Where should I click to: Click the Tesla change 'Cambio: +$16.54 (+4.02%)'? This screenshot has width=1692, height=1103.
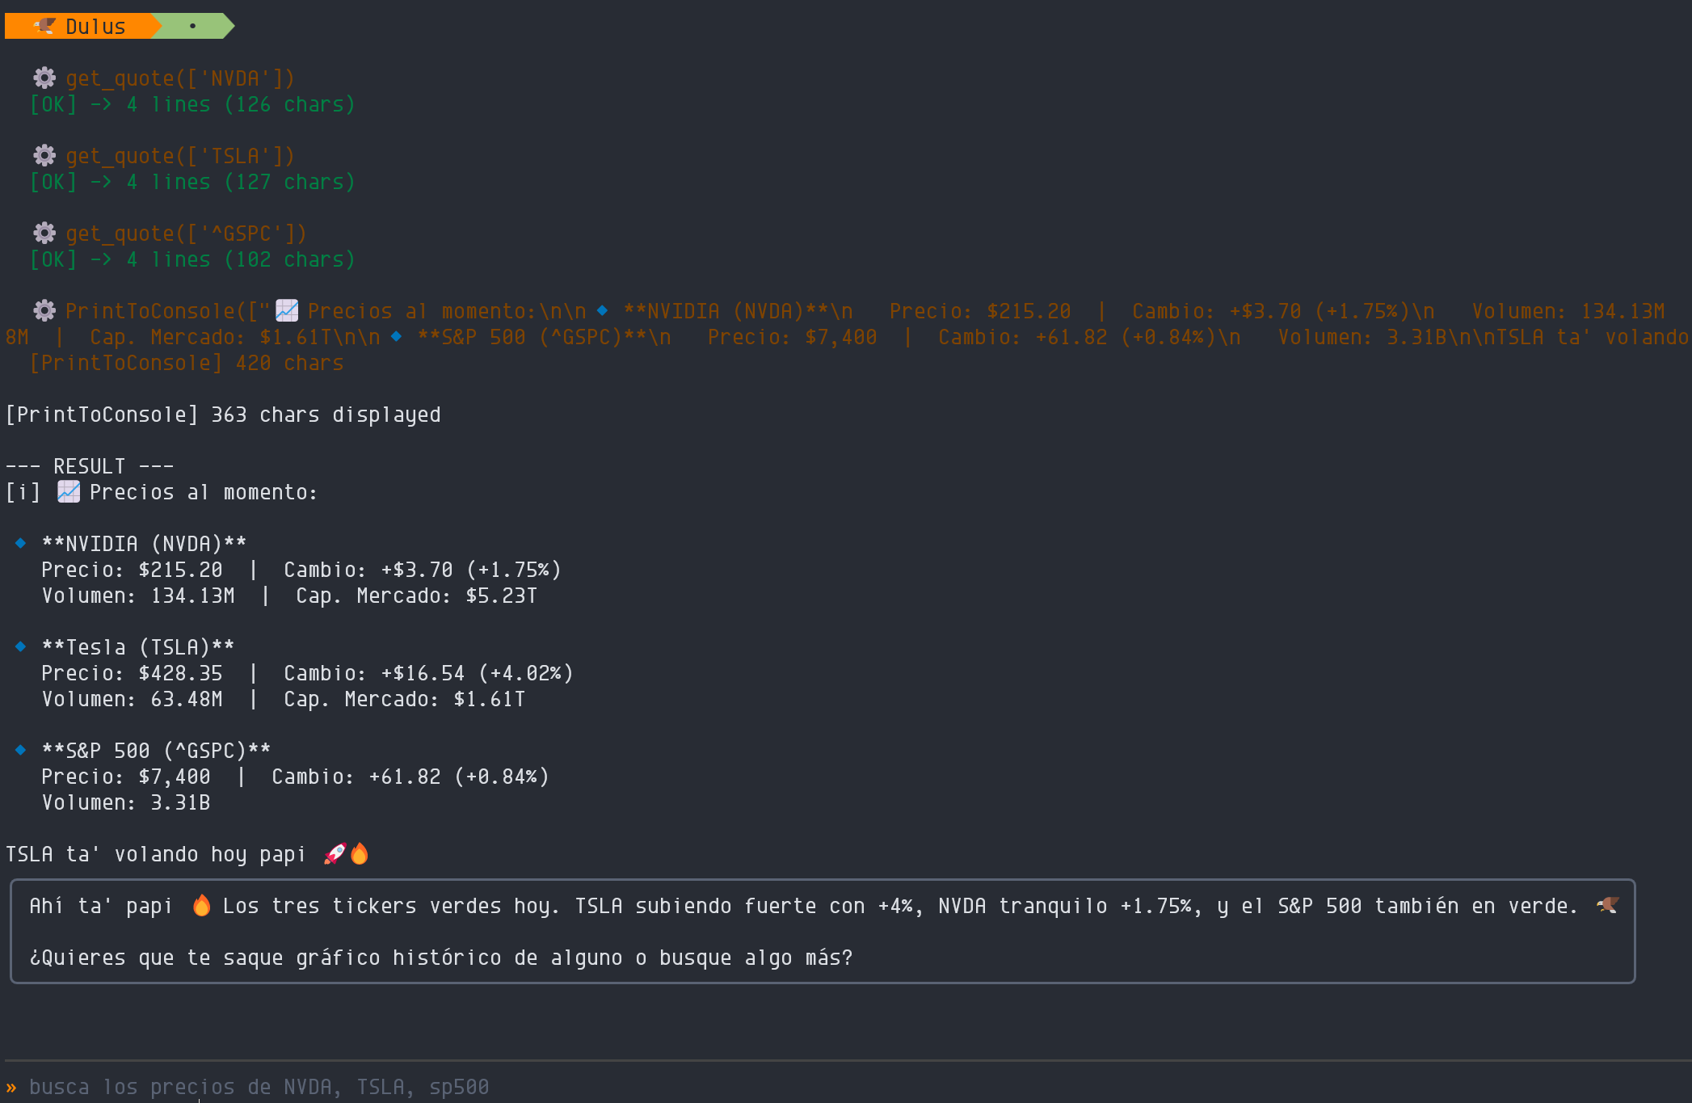pyautogui.click(x=429, y=673)
